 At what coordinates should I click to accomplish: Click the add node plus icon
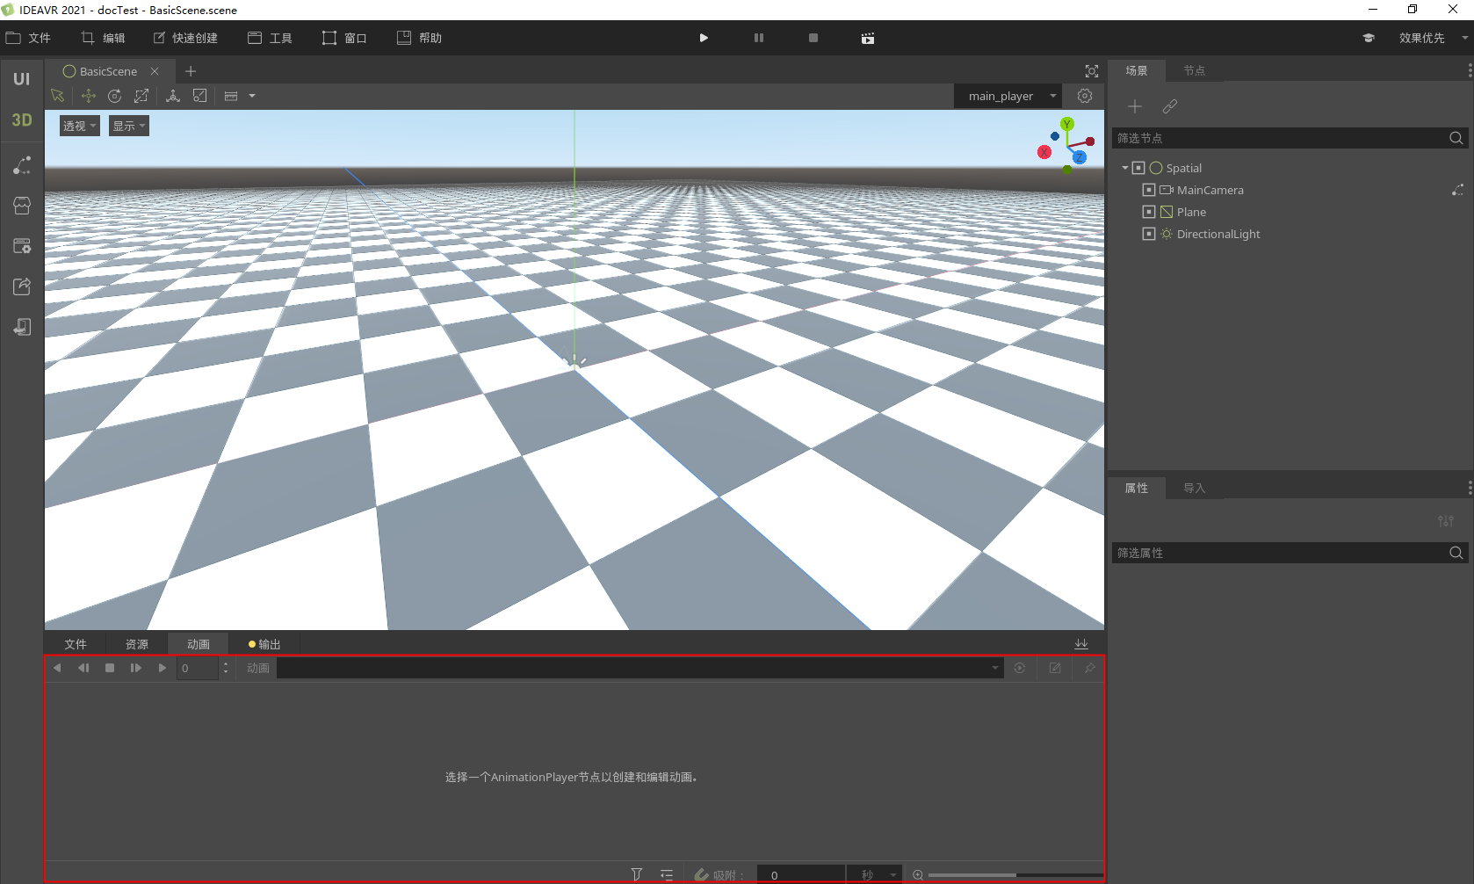pyautogui.click(x=1135, y=106)
